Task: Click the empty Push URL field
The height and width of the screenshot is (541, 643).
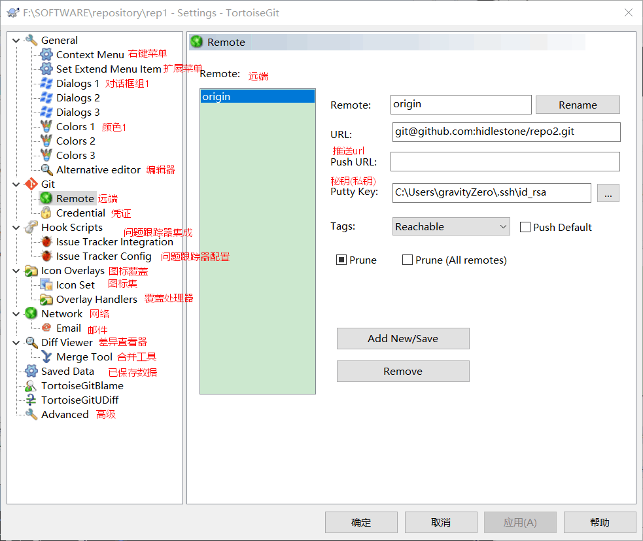Action: [505, 162]
